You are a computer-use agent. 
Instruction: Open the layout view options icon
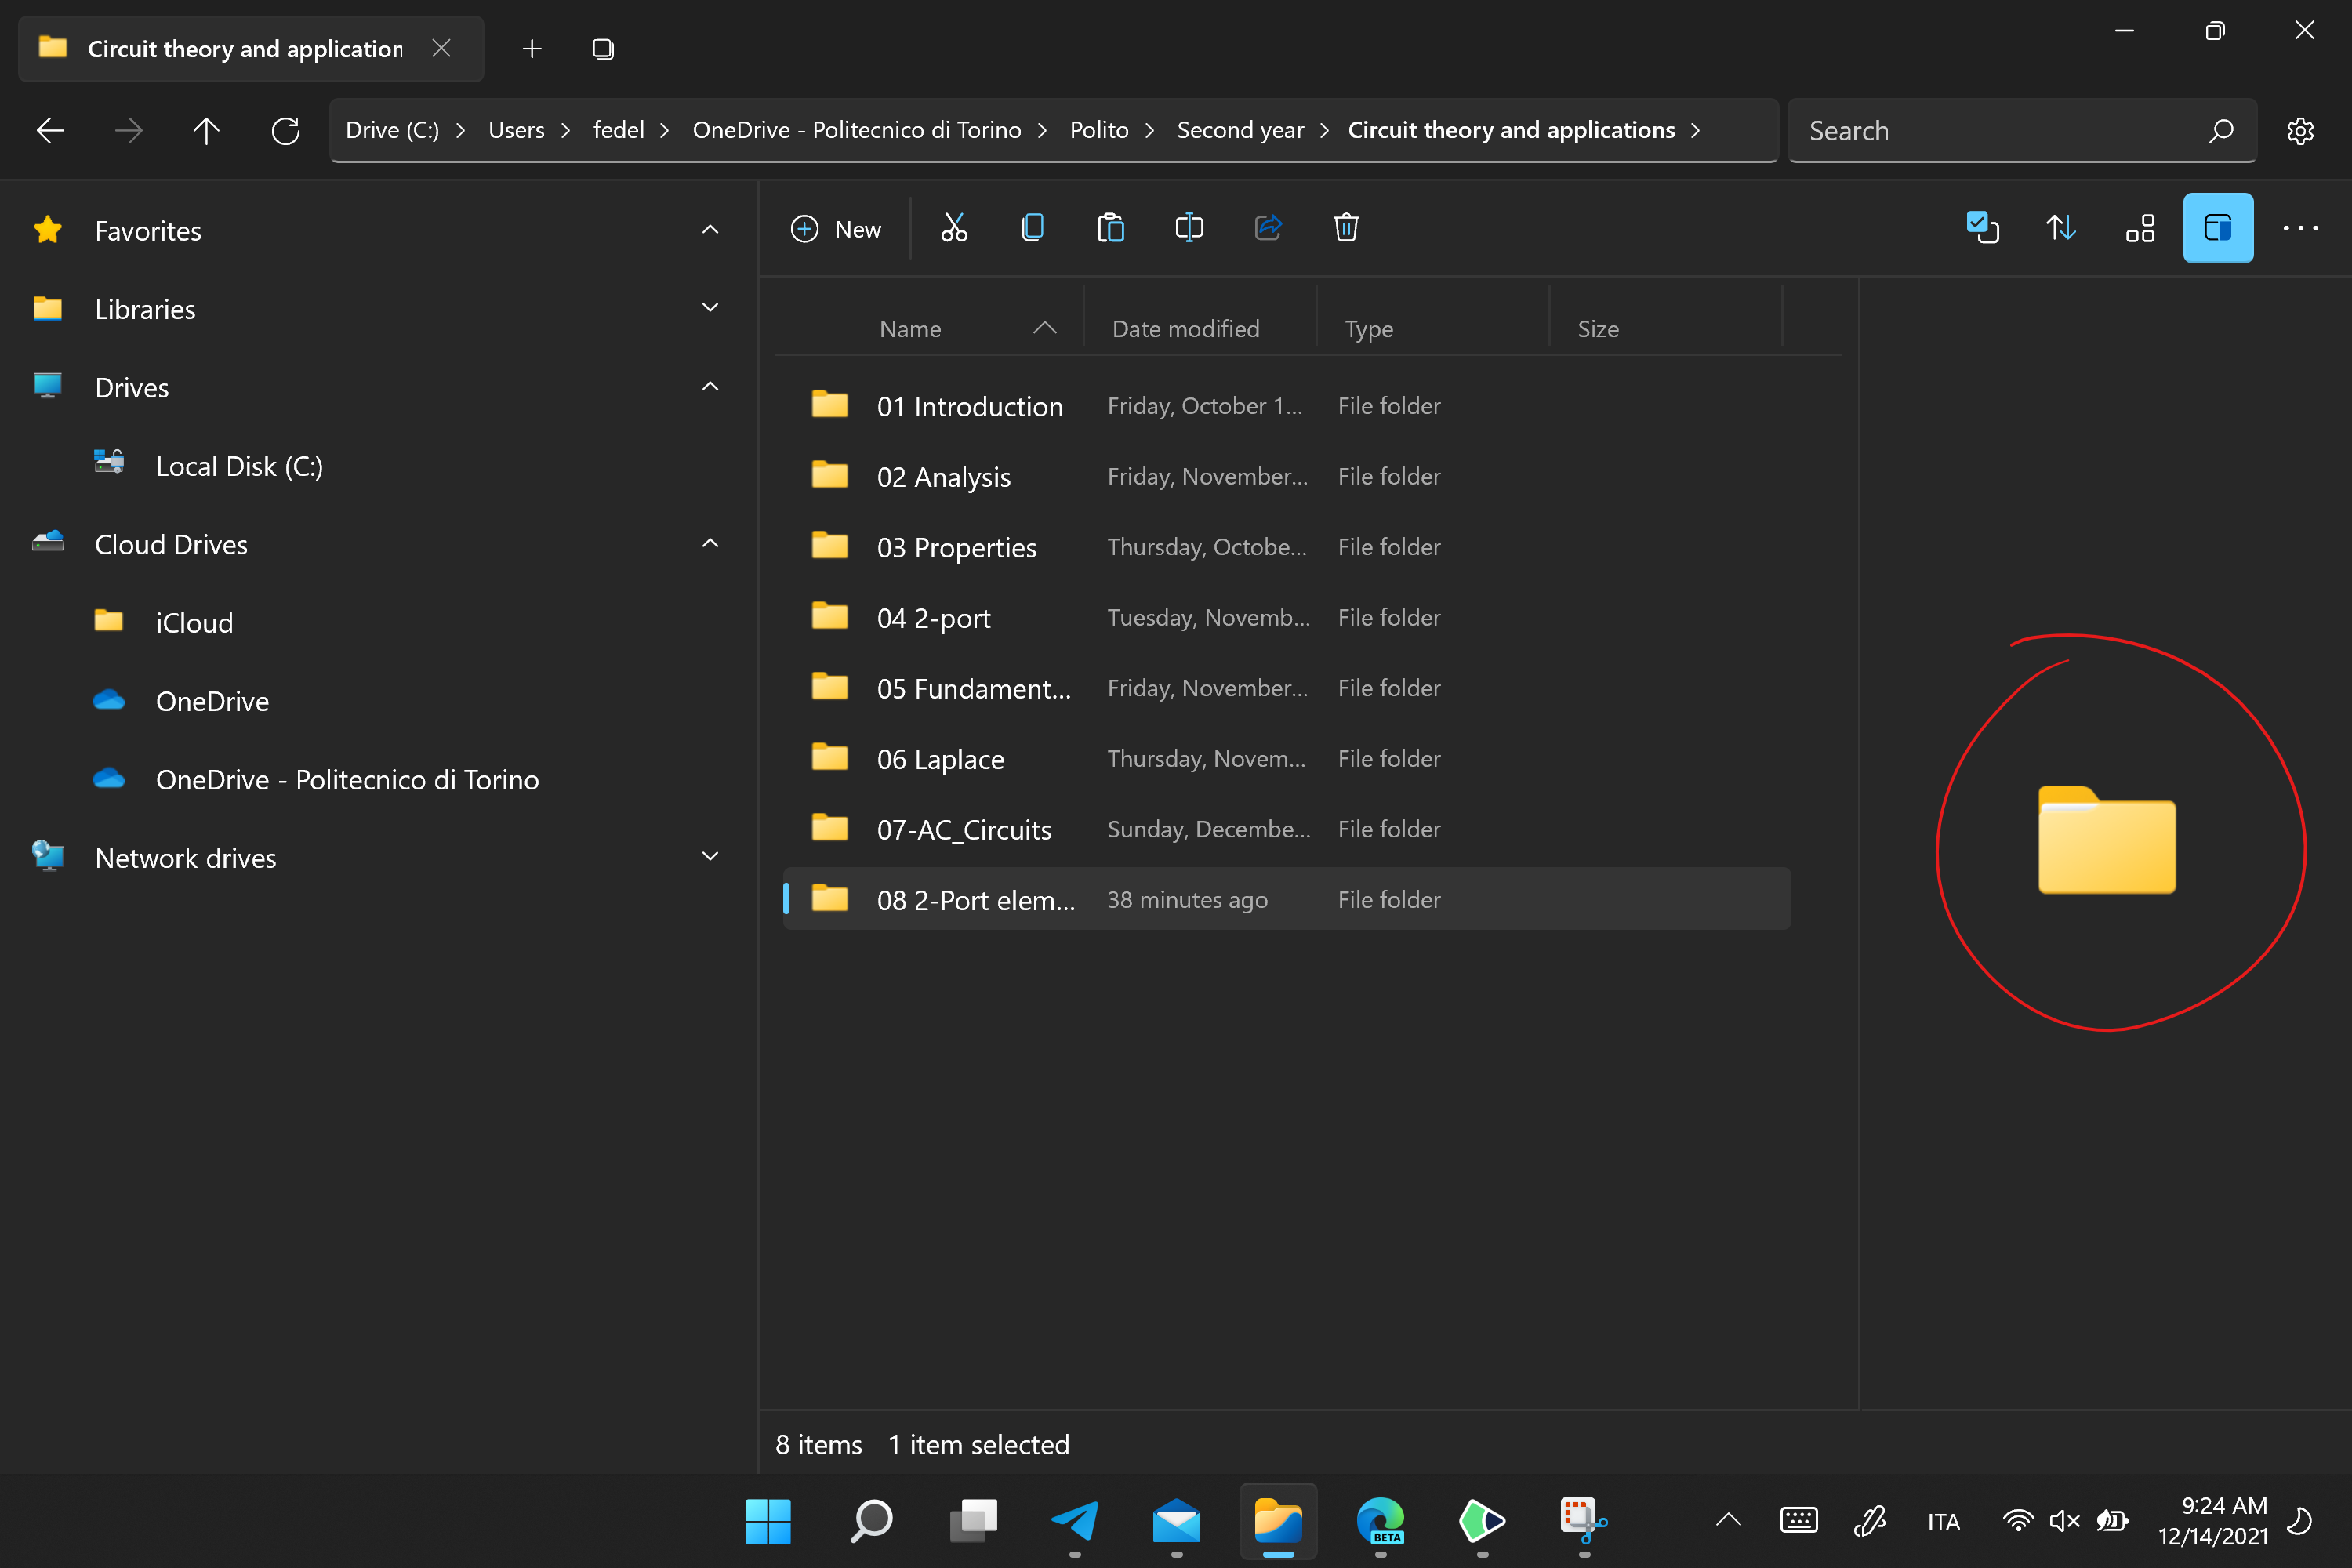click(2140, 229)
